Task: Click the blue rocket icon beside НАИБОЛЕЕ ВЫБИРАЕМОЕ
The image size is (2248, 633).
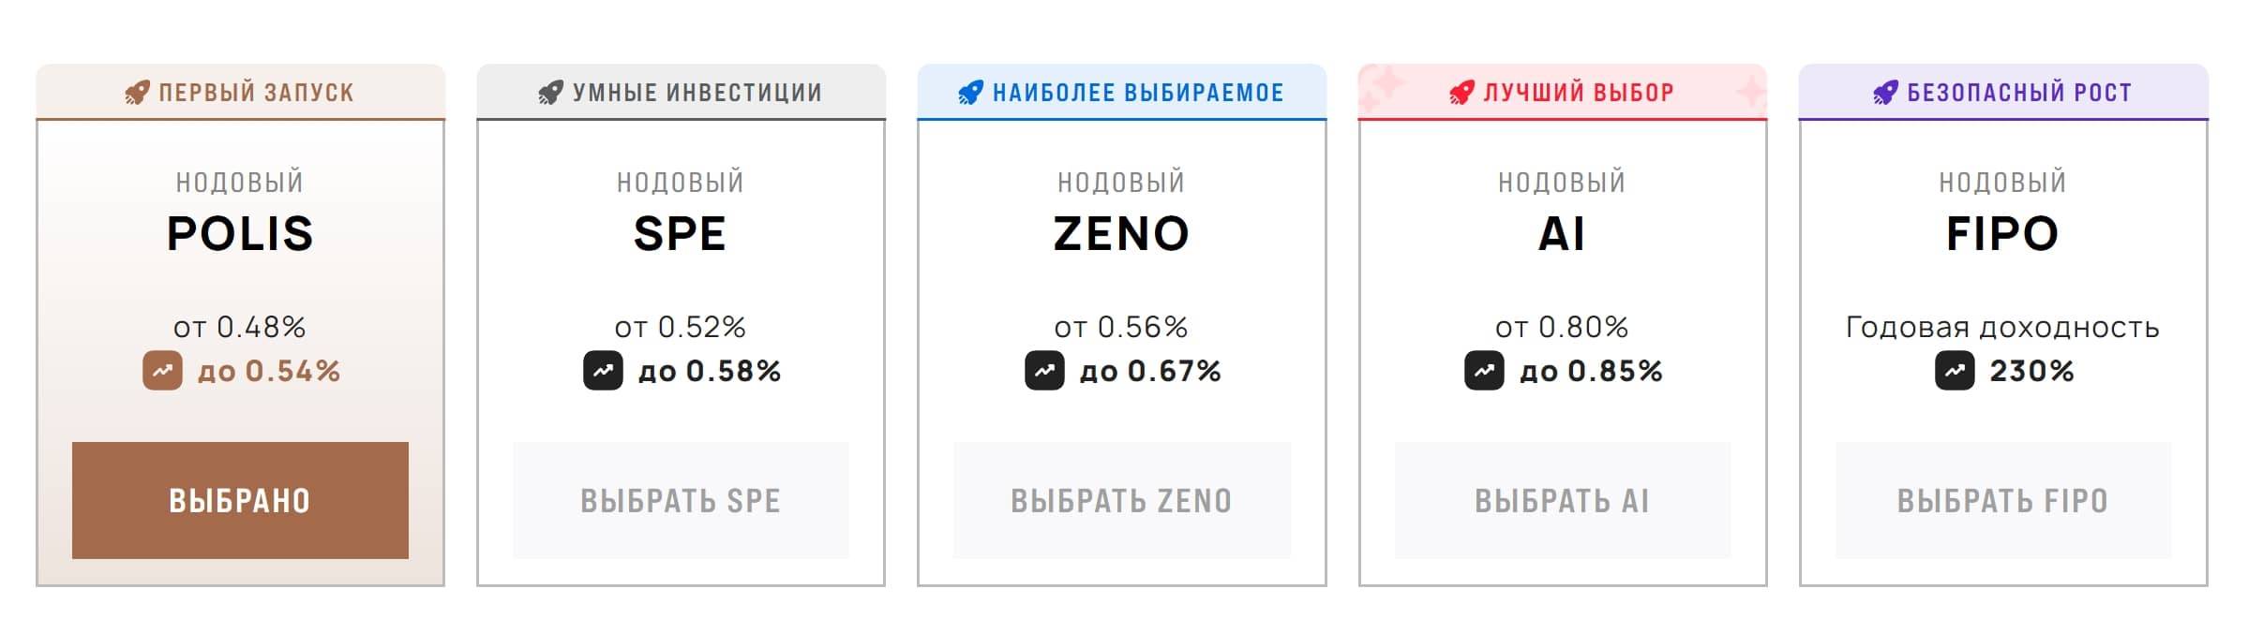Action: click(x=970, y=93)
